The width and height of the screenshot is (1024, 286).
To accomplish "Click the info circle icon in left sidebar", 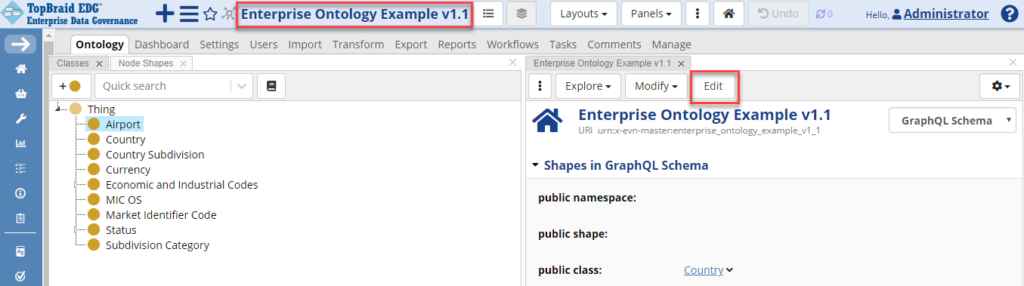I will pos(21,193).
